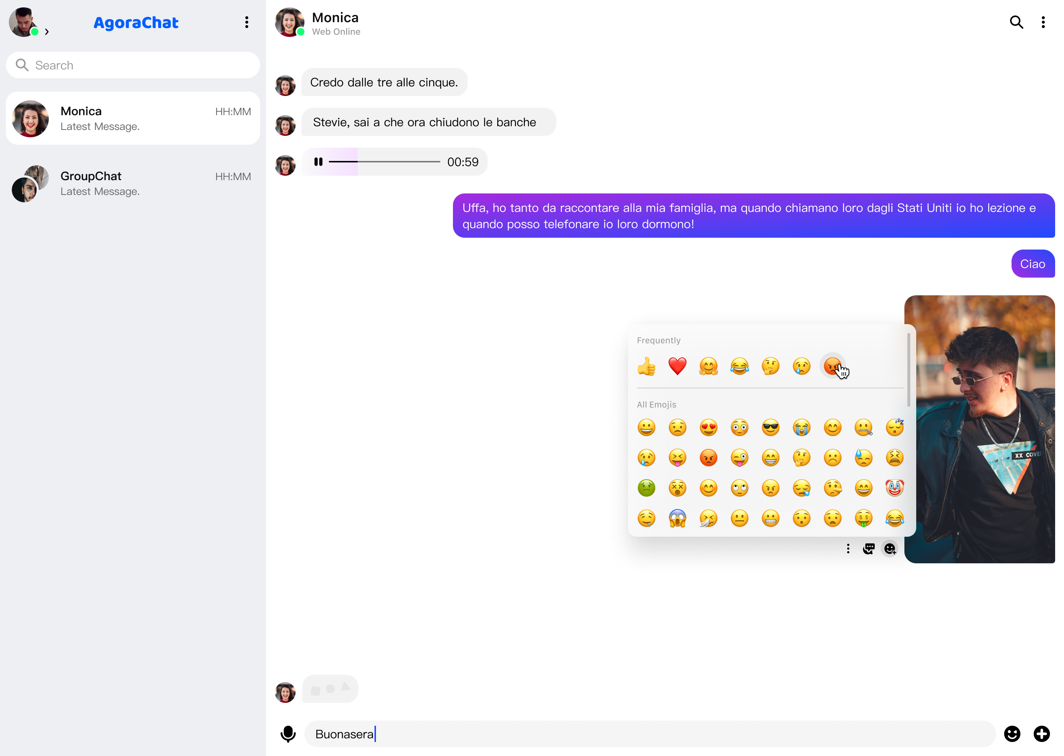1064x756 pixels.
Task: Open the GroupChat conversation
Action: pos(133,183)
